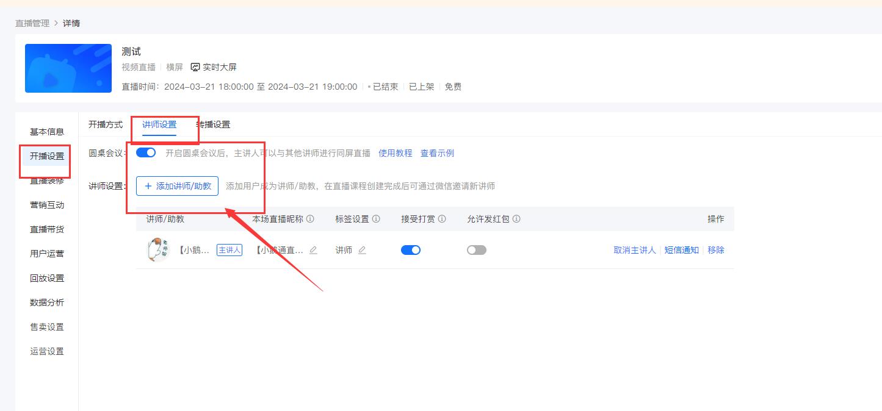This screenshot has height=411, width=882.
Task: Open the 使用教程 tutorial link
Action: [x=395, y=153]
